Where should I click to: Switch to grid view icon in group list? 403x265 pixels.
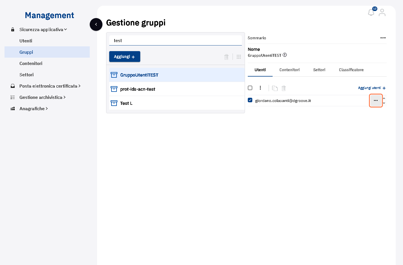point(239,57)
